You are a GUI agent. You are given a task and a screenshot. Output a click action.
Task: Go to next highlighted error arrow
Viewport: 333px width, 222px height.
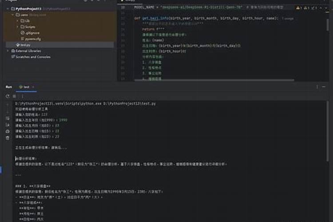pos(326,8)
